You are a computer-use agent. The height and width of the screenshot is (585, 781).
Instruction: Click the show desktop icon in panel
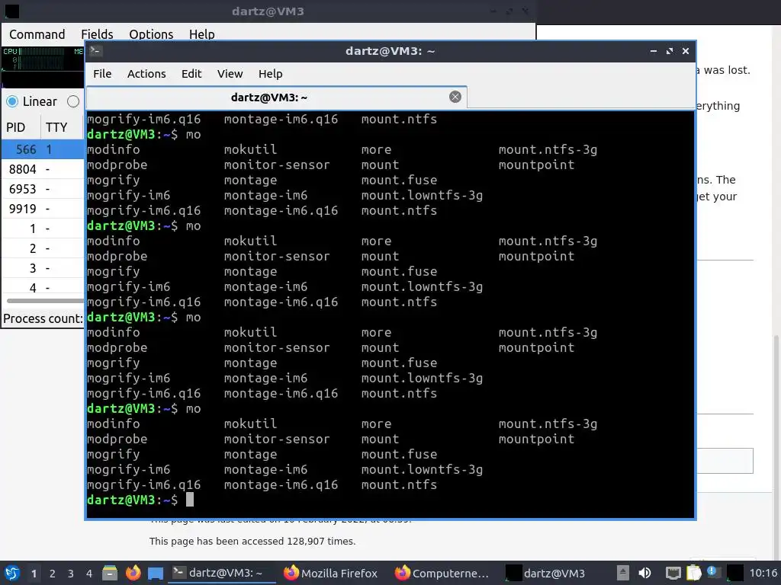pyautogui.click(x=156, y=573)
